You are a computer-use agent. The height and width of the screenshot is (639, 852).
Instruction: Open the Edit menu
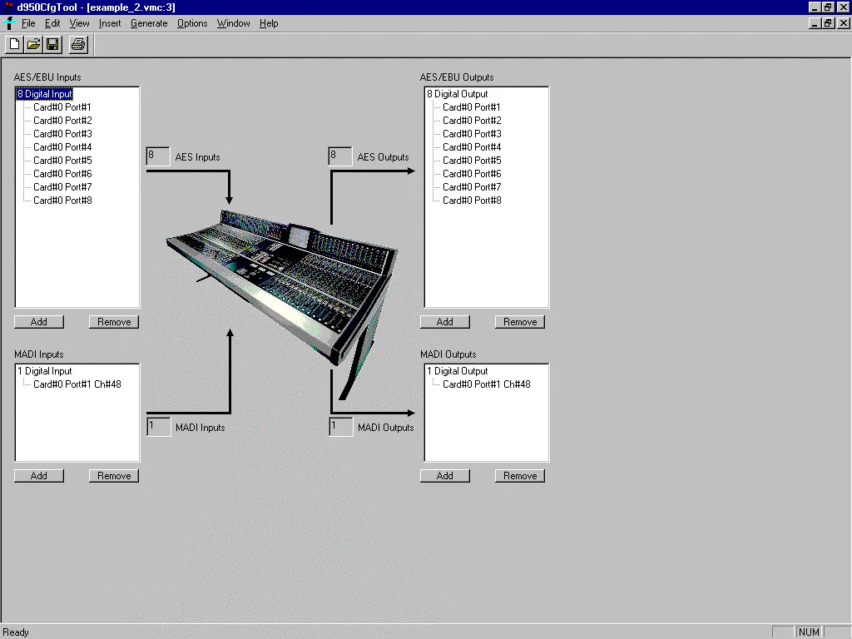(52, 23)
